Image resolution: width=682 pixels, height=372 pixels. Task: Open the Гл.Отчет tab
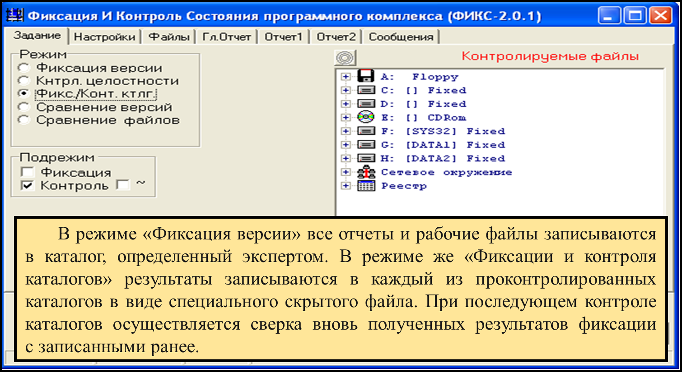coord(226,37)
